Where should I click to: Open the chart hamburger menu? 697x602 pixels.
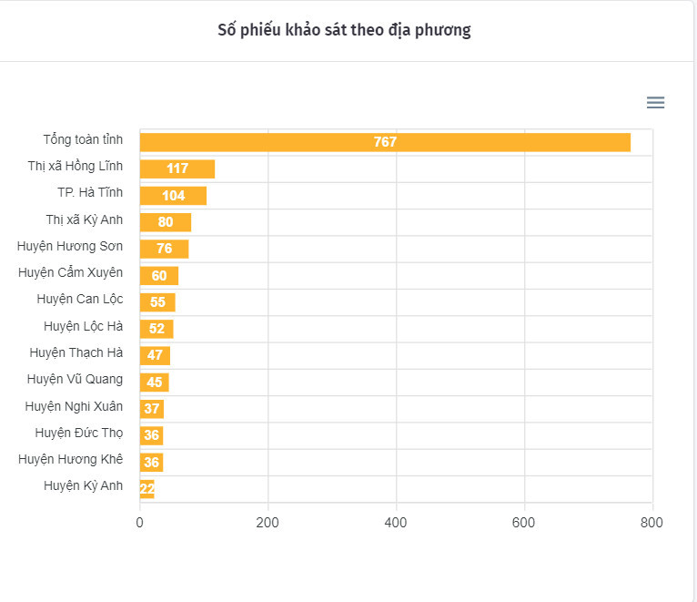point(655,103)
